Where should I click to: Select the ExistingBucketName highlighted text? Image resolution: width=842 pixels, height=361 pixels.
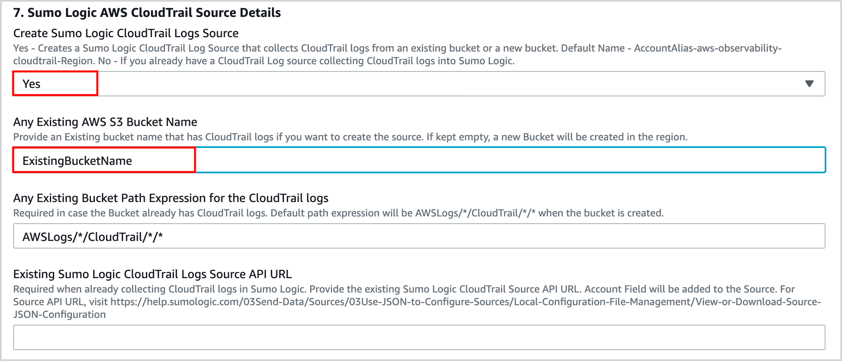76,161
